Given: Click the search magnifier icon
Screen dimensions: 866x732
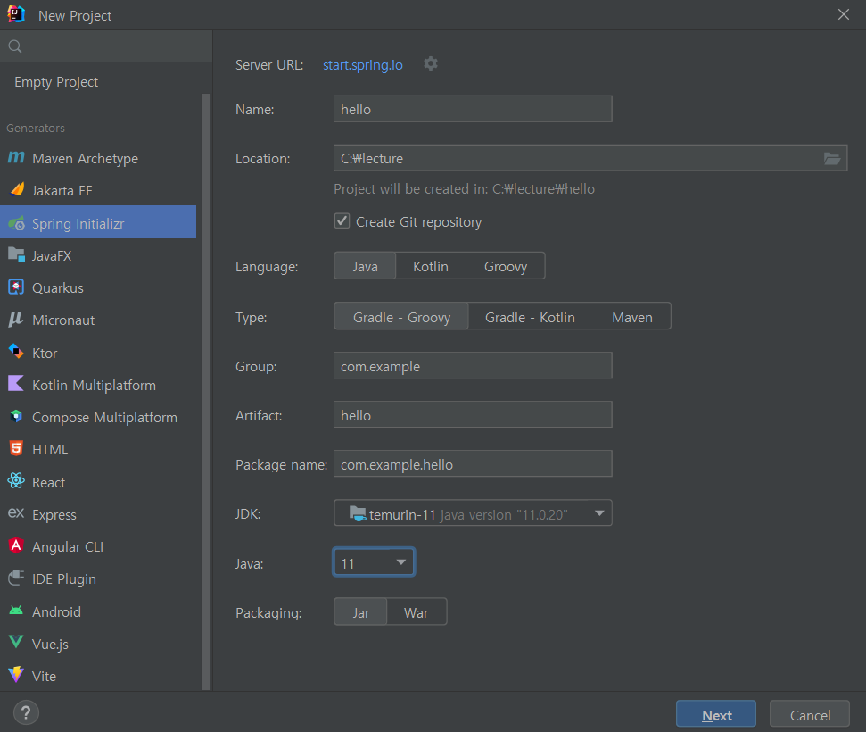Looking at the screenshot, I should (x=15, y=46).
